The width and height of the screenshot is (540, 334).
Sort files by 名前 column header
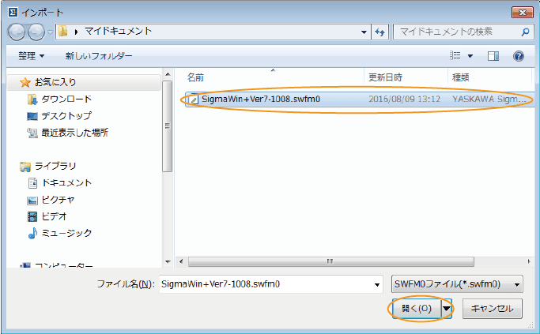(x=195, y=77)
